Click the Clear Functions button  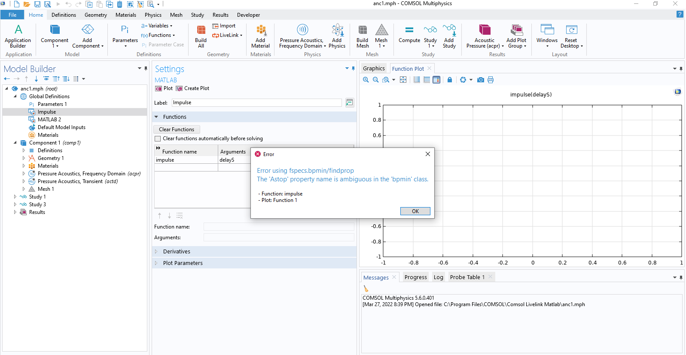[177, 129]
